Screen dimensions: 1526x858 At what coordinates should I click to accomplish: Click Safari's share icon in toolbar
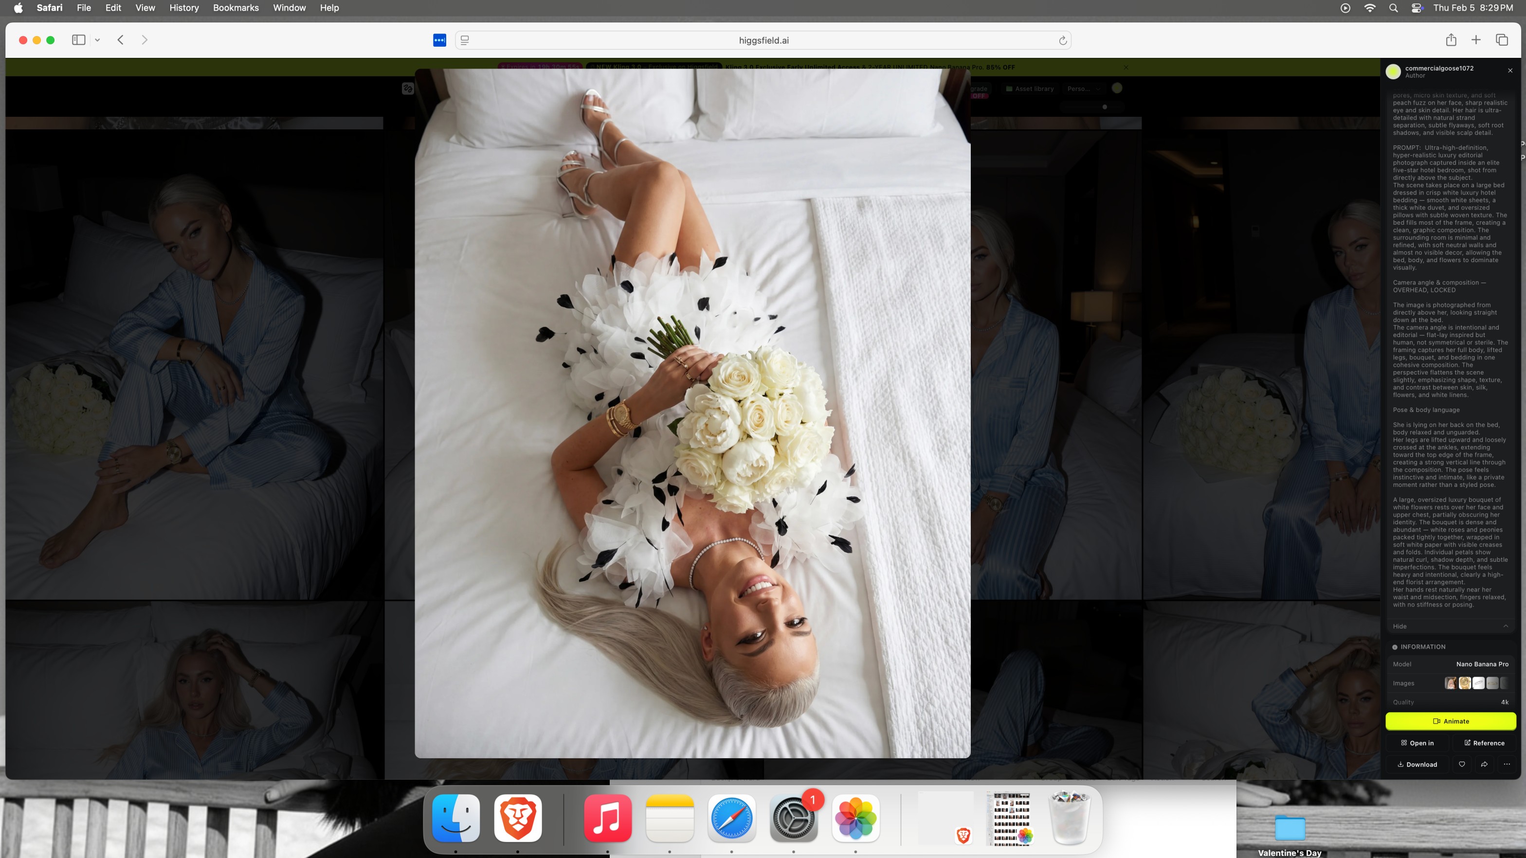(1451, 40)
